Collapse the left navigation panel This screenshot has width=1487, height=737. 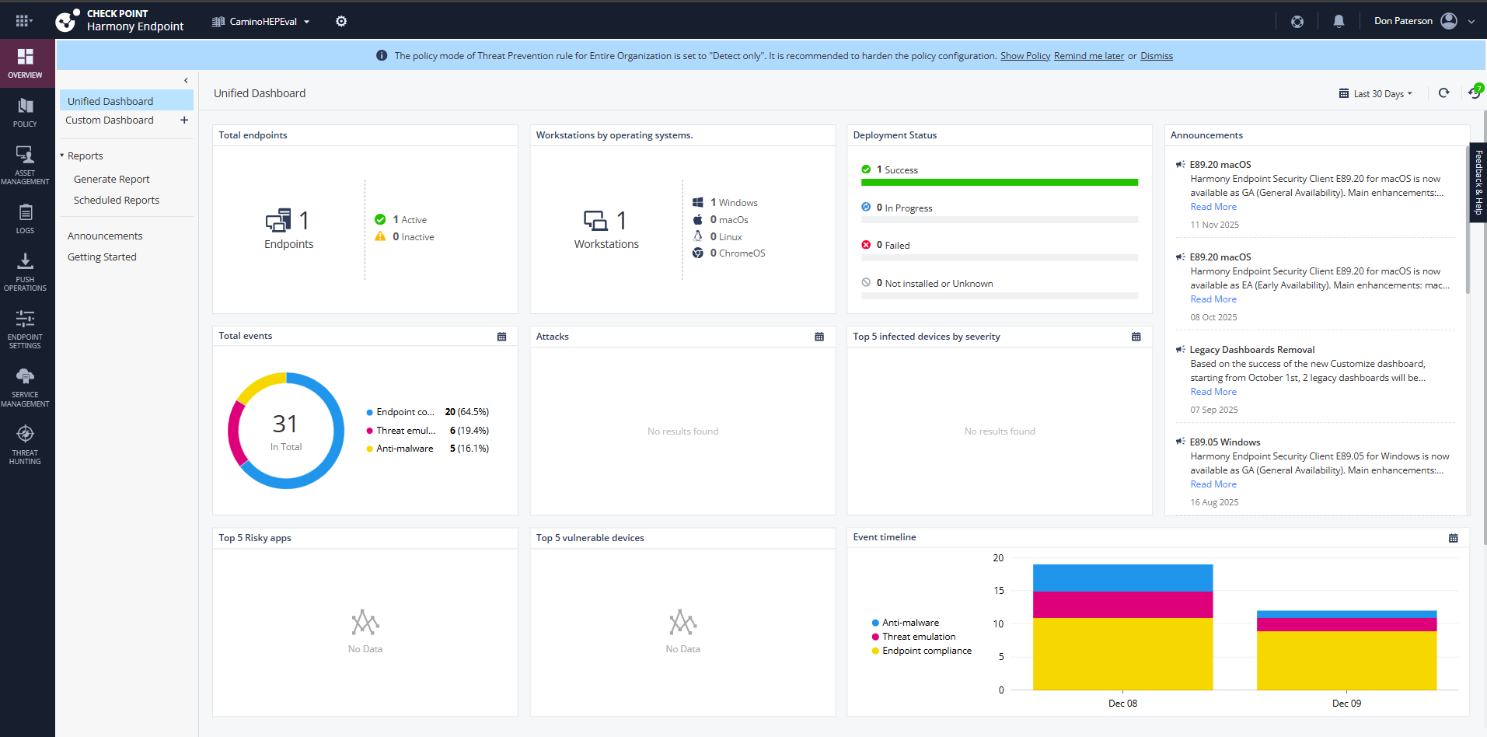click(x=186, y=81)
